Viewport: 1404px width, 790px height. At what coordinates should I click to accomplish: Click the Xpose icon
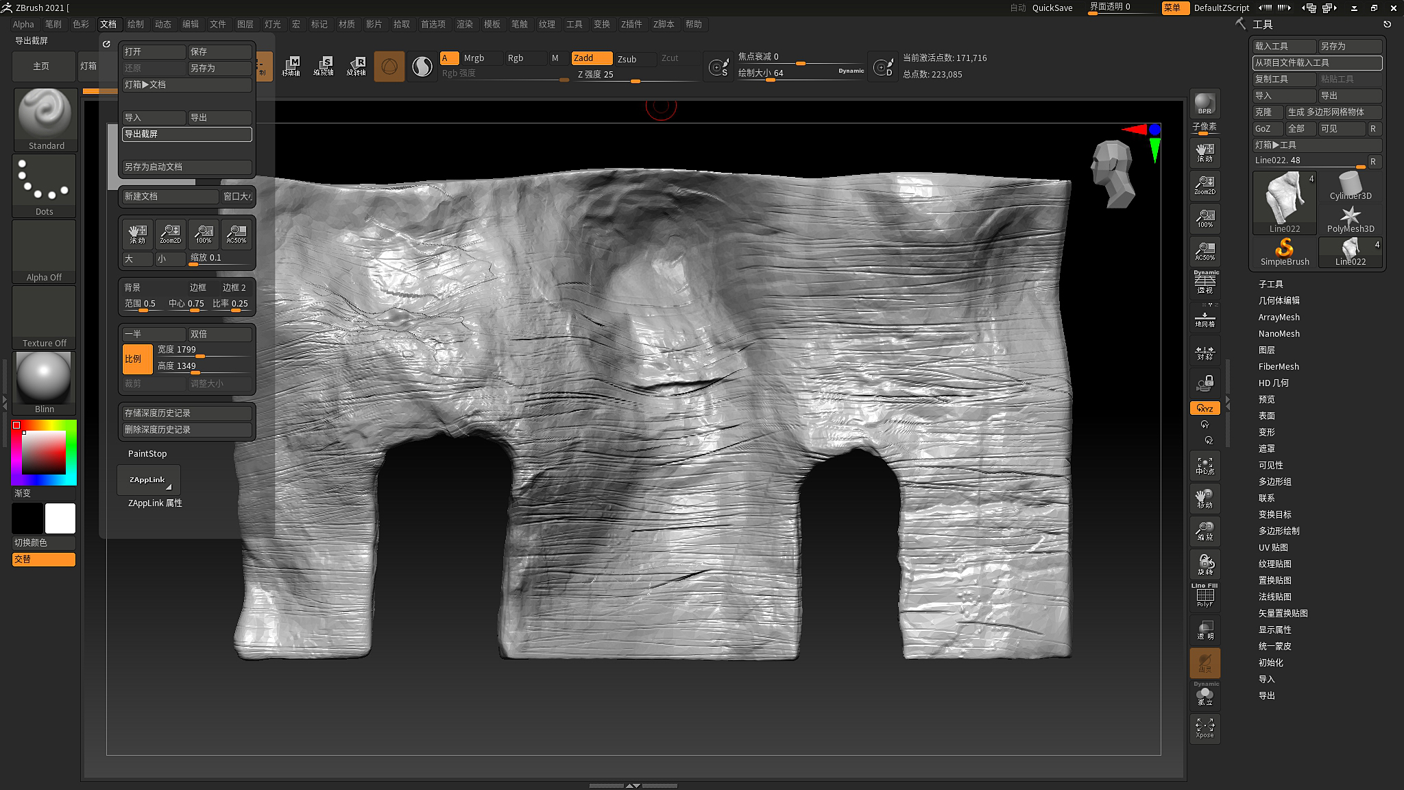1205,728
